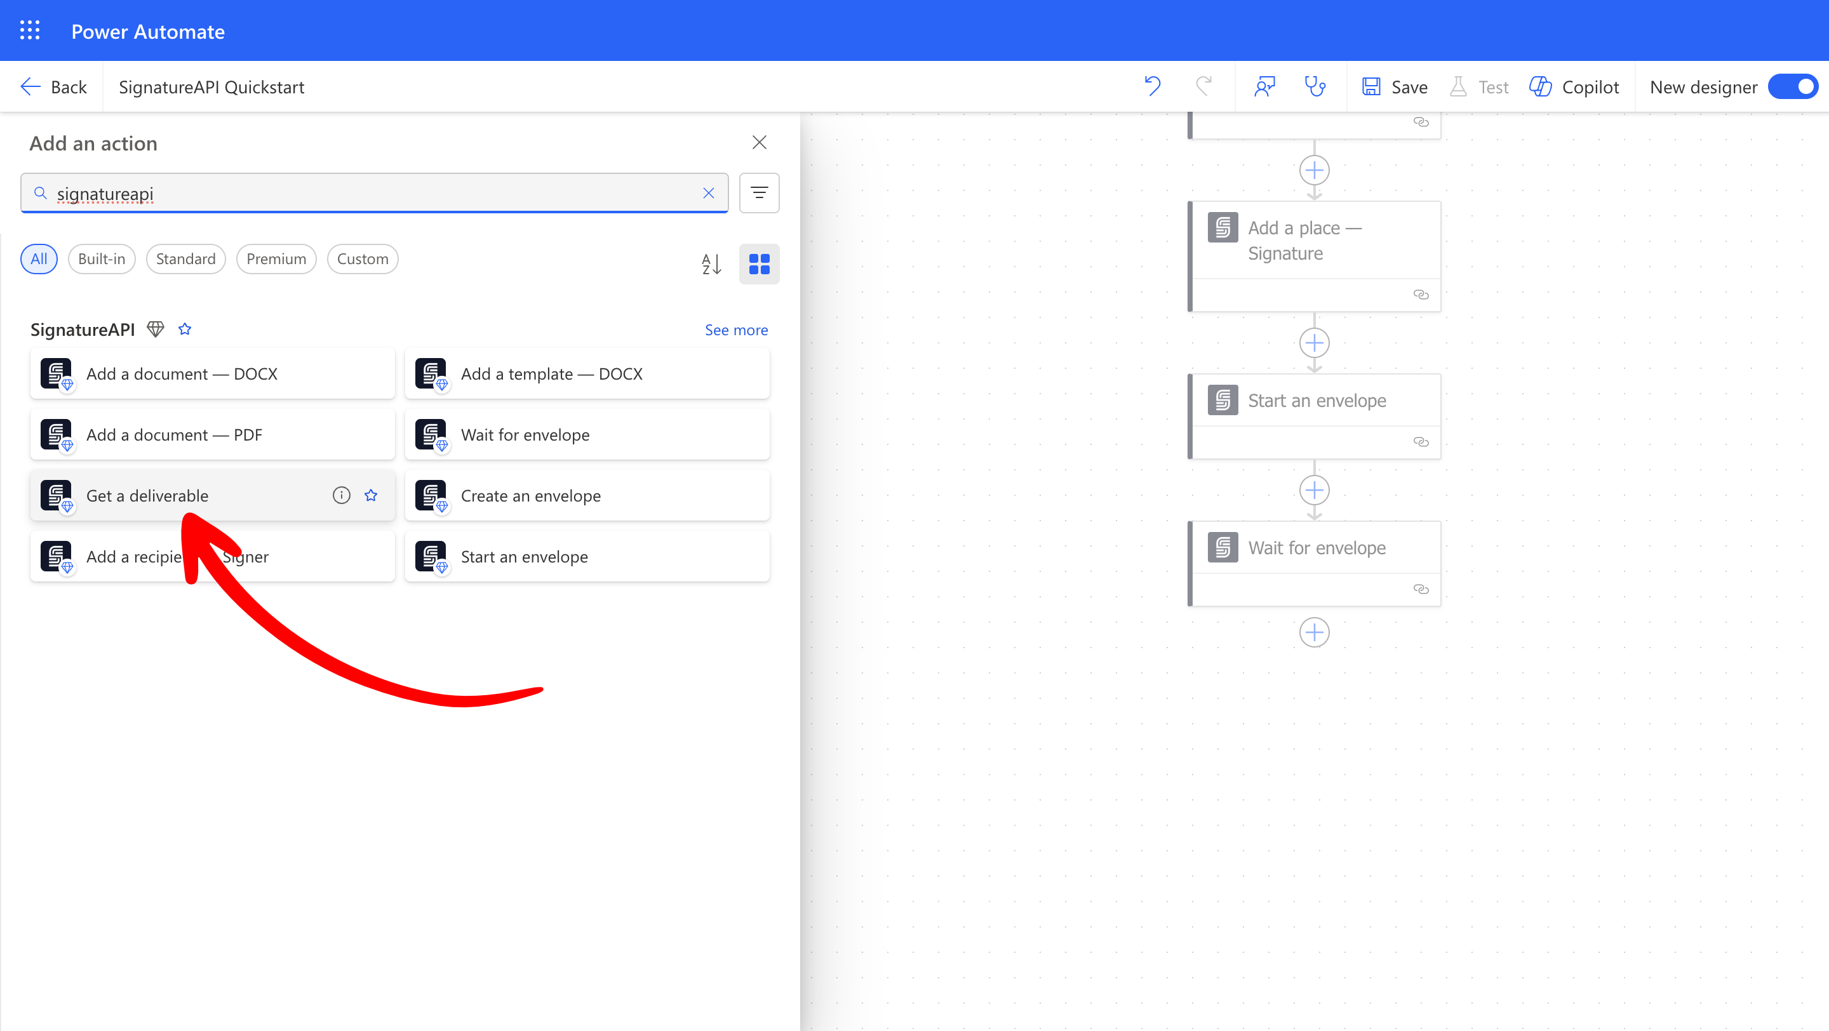The width and height of the screenshot is (1829, 1031).
Task: Select the Custom filter tab
Action: (x=362, y=259)
